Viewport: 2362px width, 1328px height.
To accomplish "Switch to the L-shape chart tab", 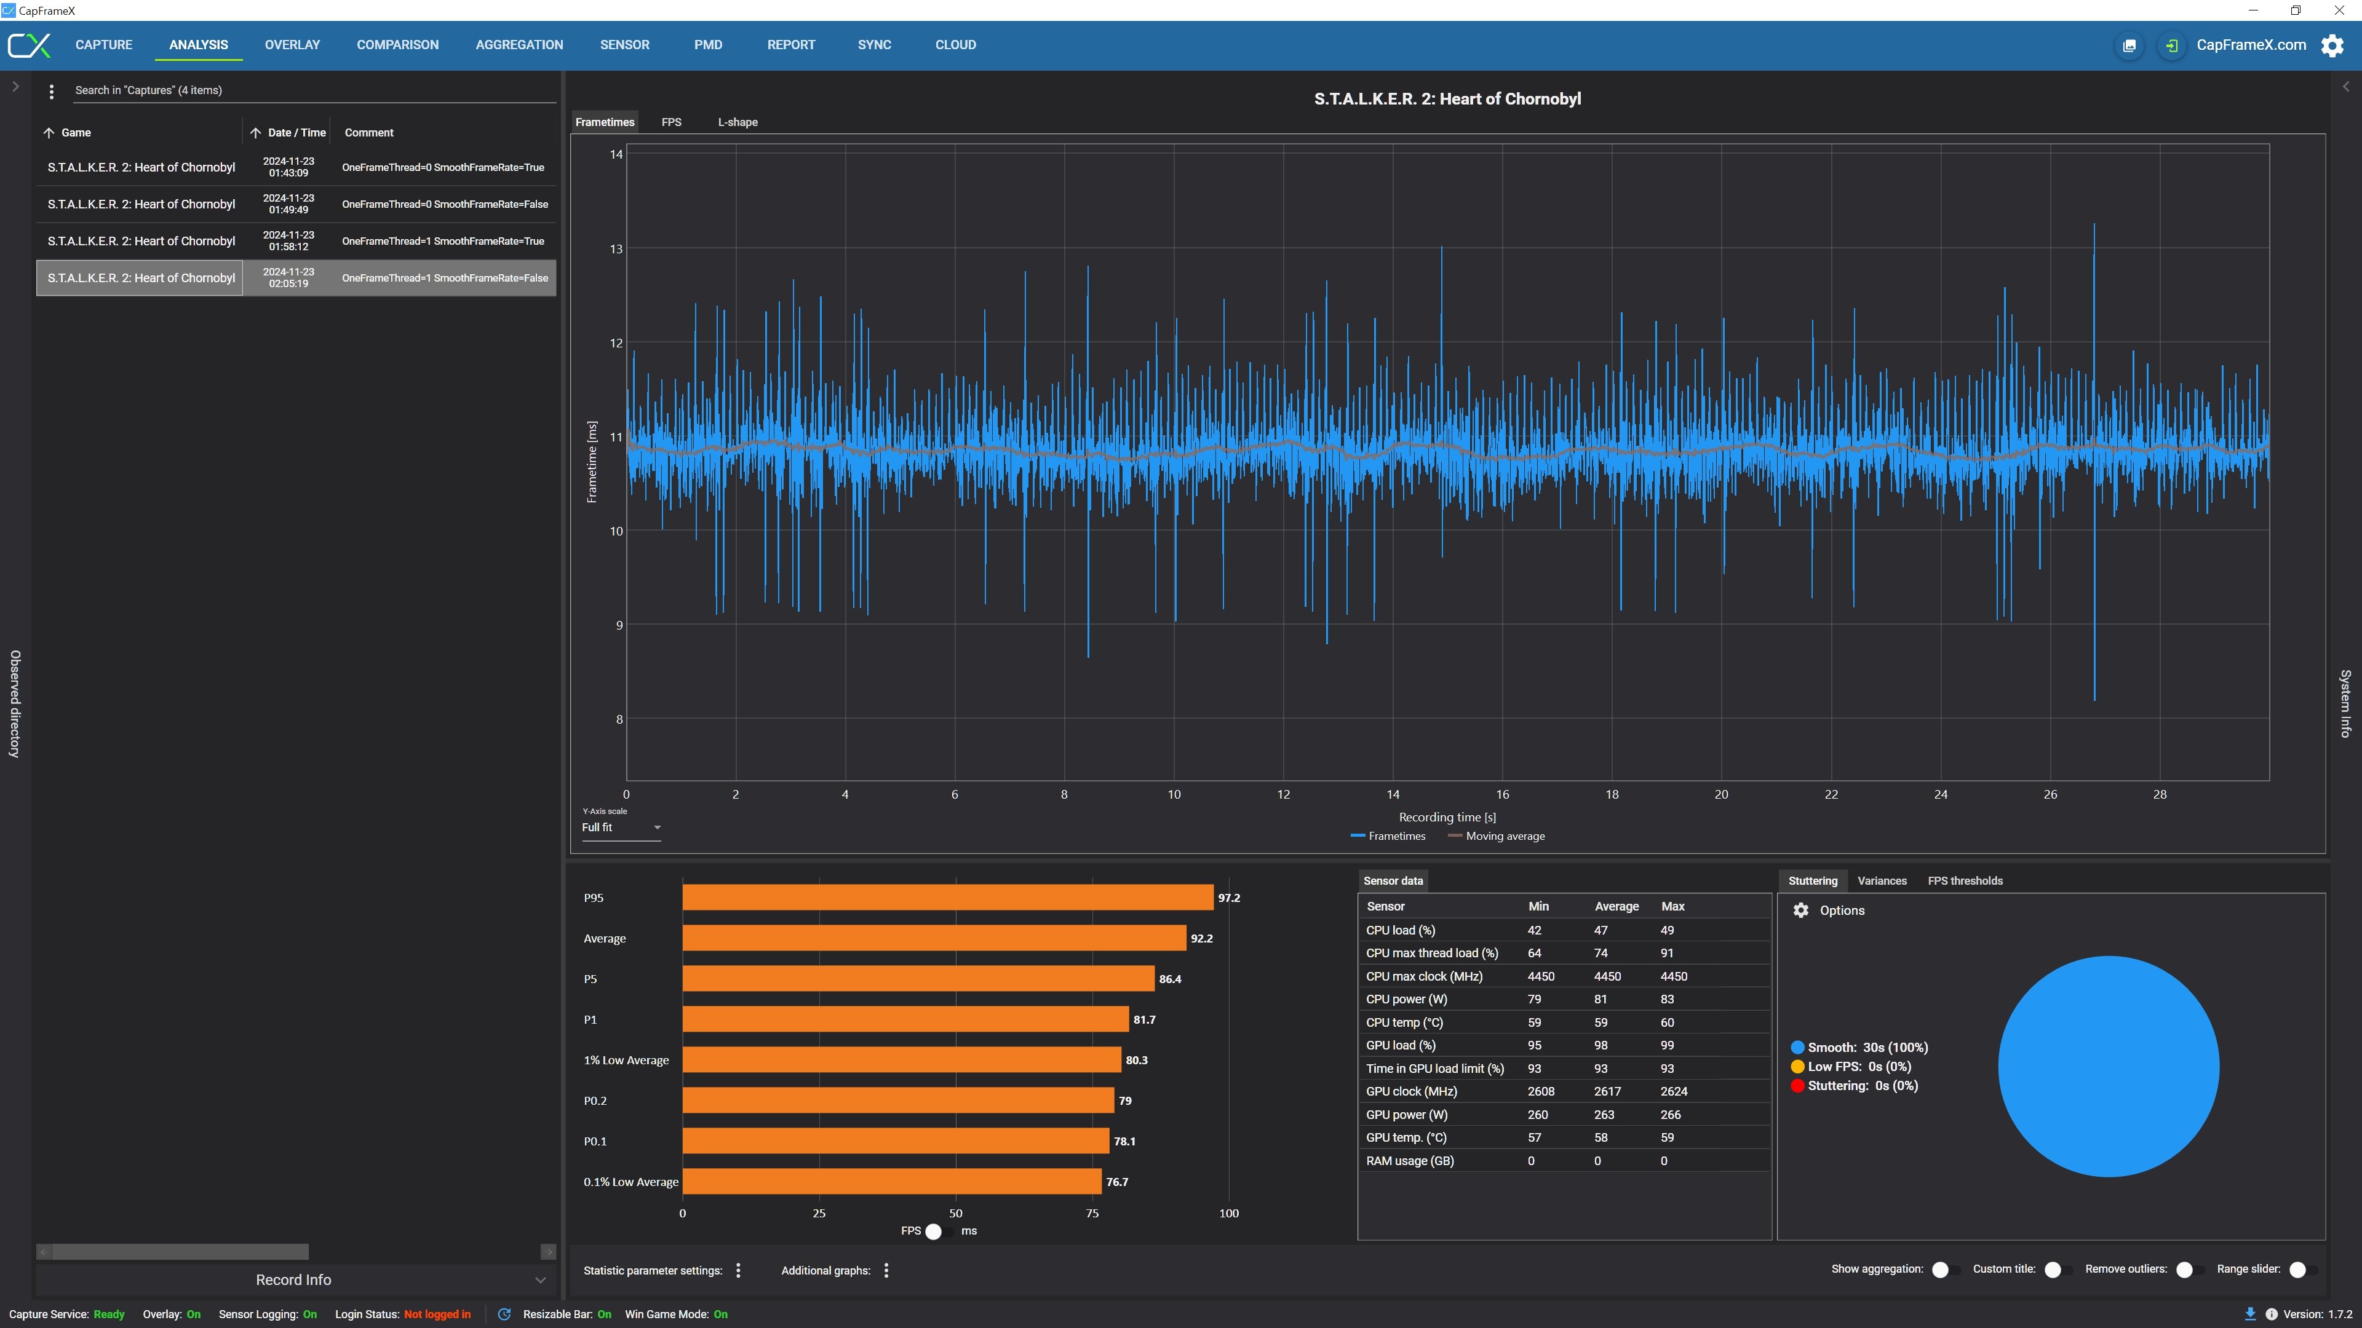I will click(738, 122).
